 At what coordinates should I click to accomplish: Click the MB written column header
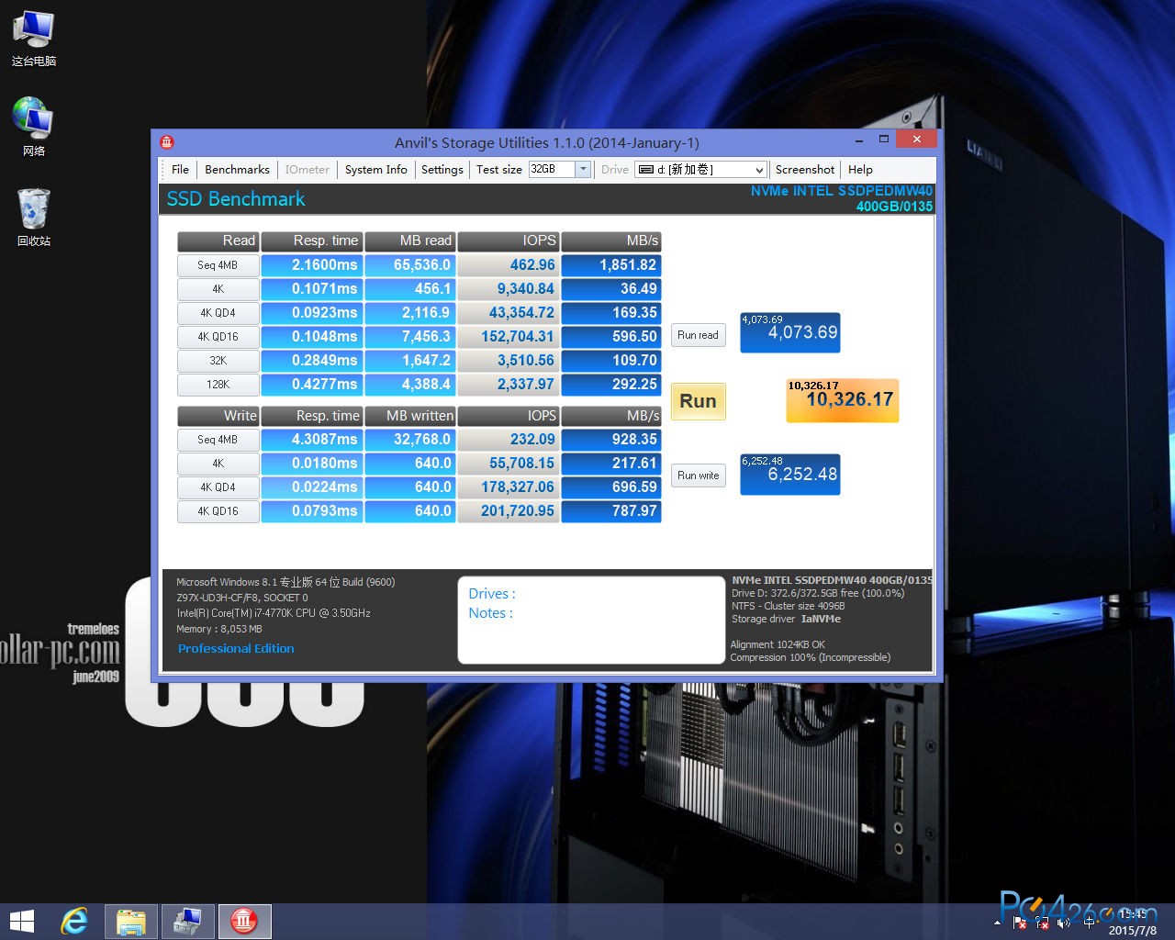coord(410,416)
